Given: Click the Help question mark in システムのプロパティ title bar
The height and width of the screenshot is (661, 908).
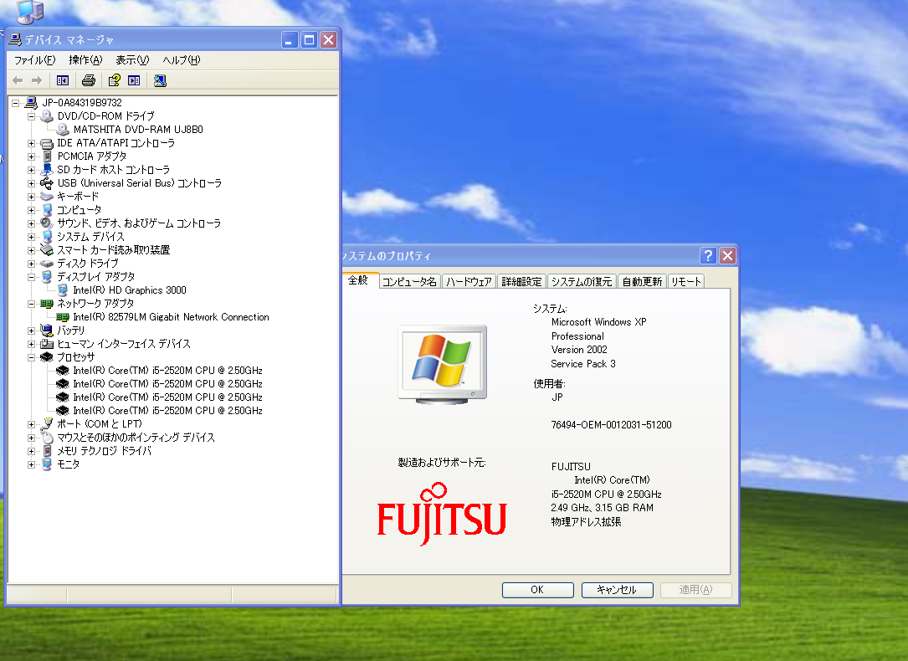Looking at the screenshot, I should (708, 255).
